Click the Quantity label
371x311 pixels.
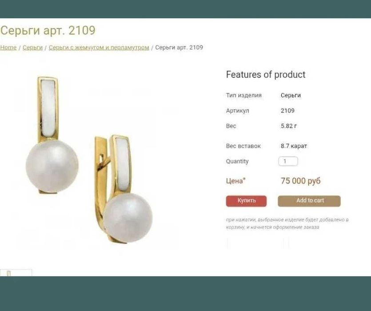coord(237,161)
